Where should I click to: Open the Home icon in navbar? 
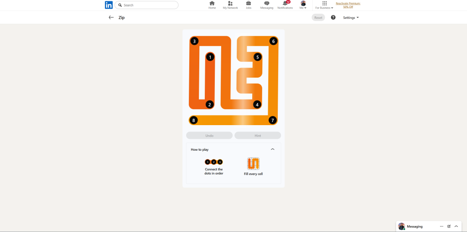point(212,4)
